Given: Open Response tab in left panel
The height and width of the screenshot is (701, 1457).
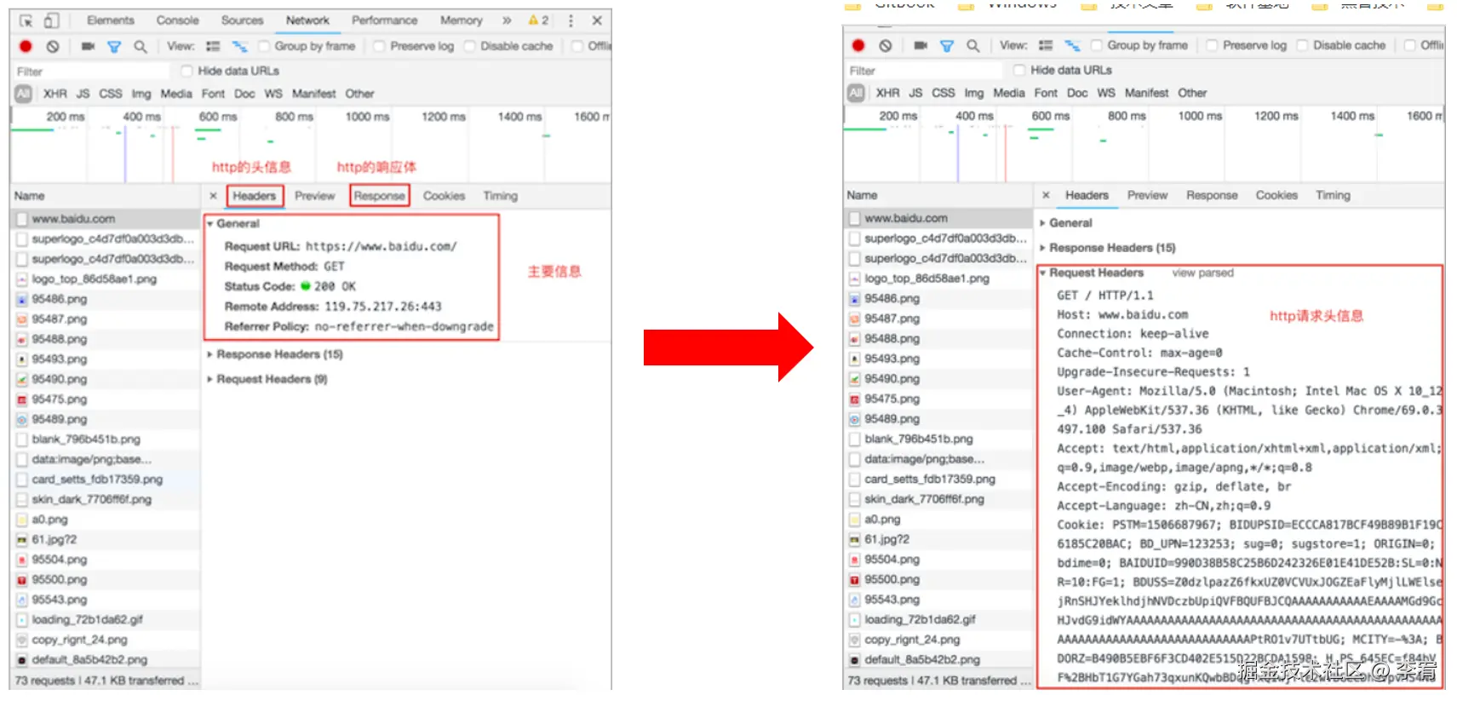Looking at the screenshot, I should (x=380, y=196).
